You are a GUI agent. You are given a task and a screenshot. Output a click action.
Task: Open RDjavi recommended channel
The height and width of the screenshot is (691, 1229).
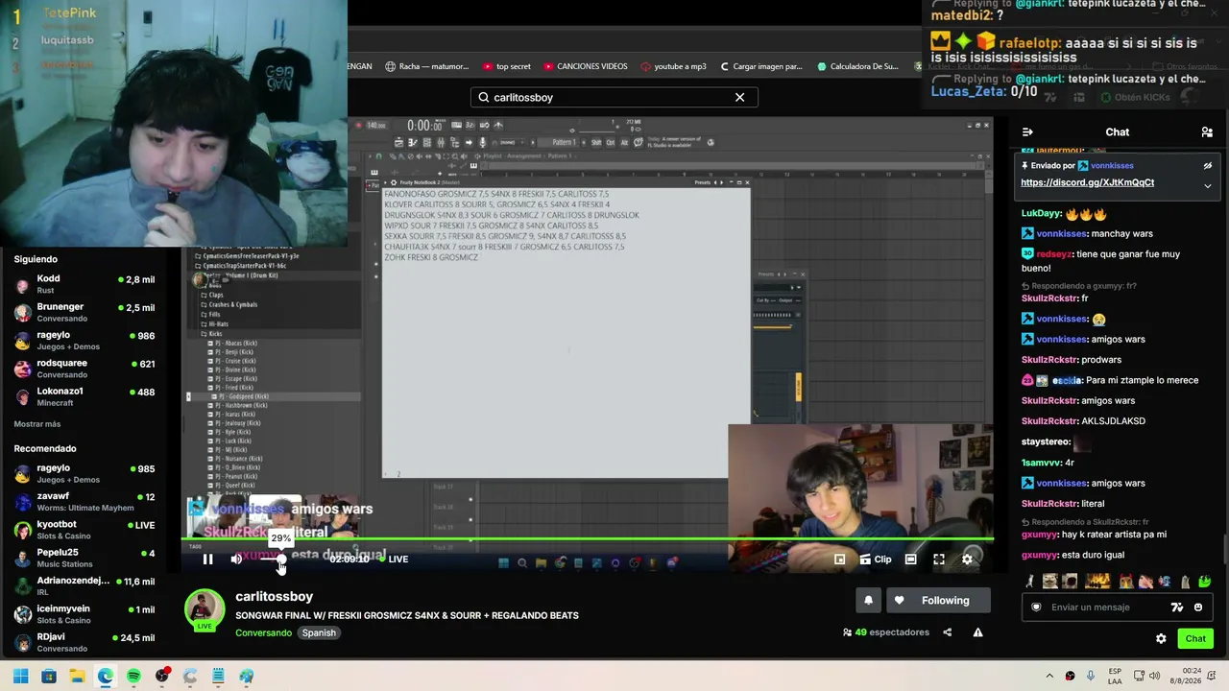(84, 642)
